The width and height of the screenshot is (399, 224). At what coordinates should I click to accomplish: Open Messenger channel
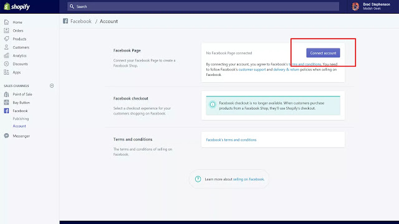pos(21,136)
